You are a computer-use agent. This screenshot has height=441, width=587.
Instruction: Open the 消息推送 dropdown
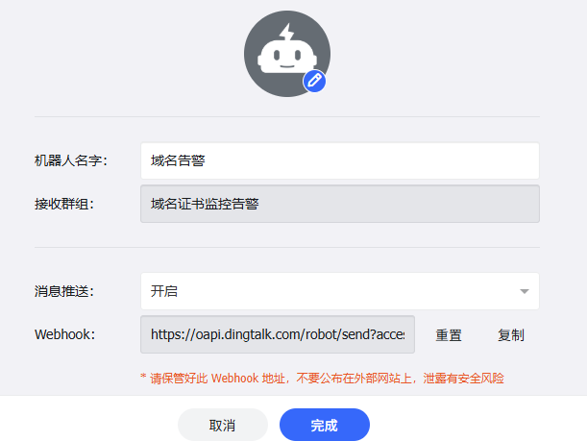pyautogui.click(x=339, y=290)
